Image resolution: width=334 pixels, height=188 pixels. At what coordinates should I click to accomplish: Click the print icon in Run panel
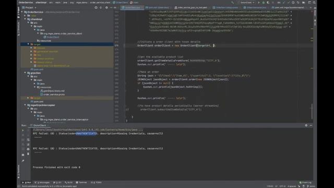pyautogui.click(x=28, y=149)
